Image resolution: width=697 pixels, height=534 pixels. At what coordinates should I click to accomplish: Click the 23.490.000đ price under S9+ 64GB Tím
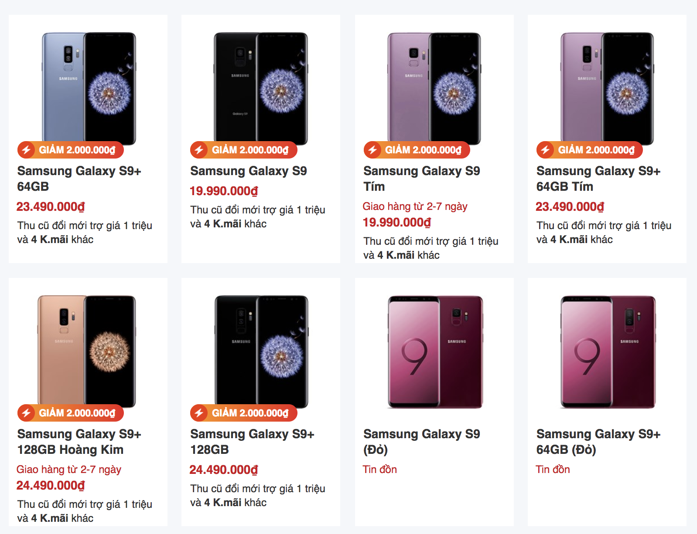tap(570, 207)
